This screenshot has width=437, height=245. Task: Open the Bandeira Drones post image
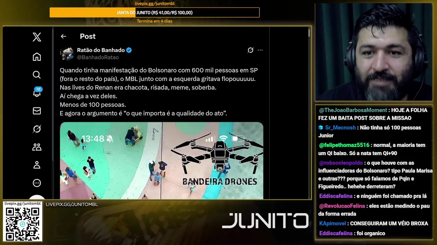[161, 160]
